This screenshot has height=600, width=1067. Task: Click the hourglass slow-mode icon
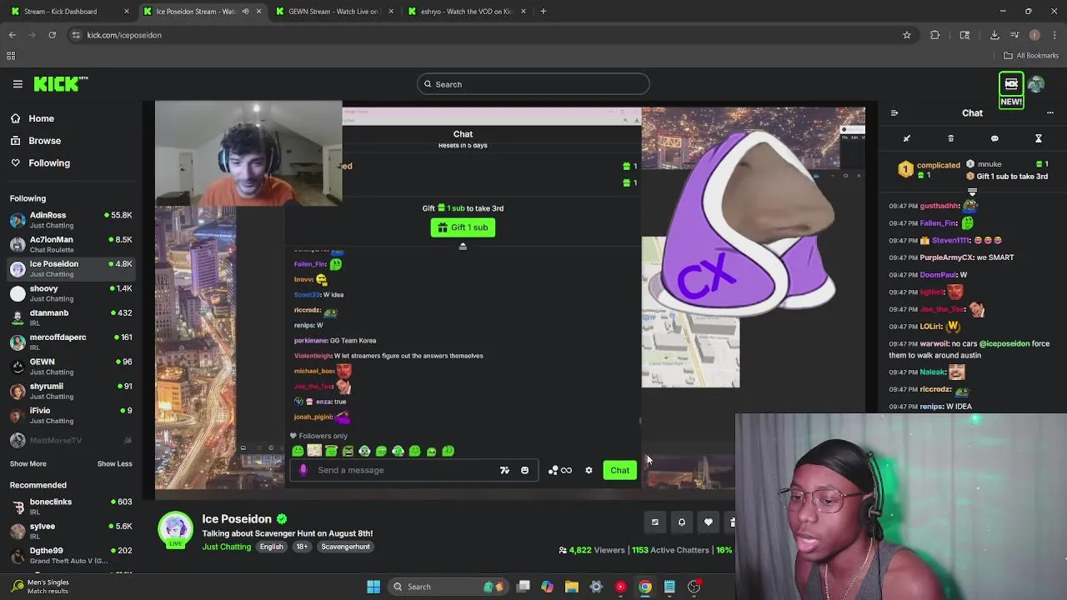(x=1039, y=138)
